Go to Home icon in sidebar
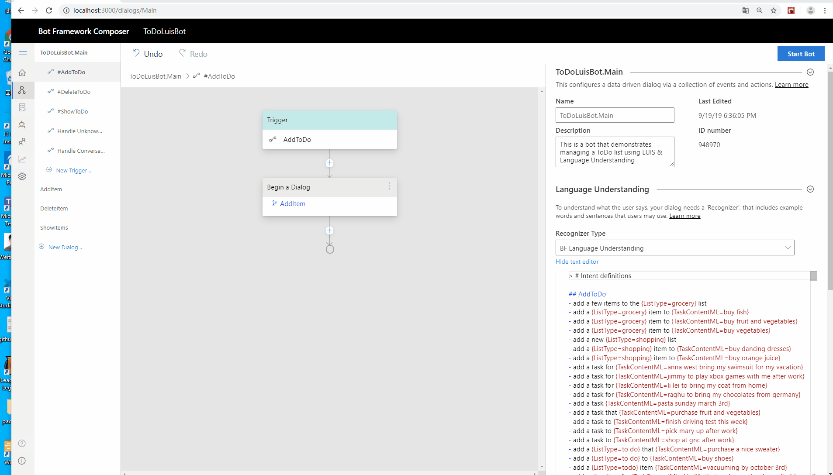 (x=22, y=73)
